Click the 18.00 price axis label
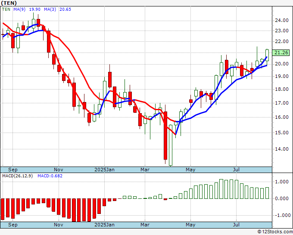293x235 pixels. (282, 89)
